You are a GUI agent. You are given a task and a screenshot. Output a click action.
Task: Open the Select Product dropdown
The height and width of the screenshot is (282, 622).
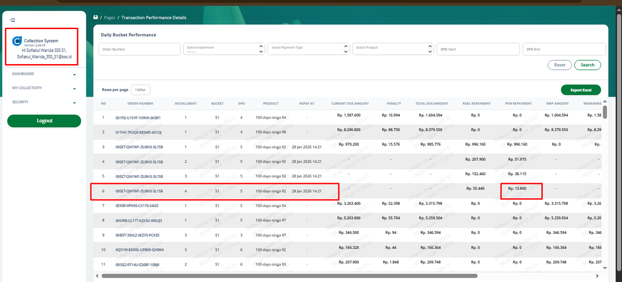tap(393, 49)
